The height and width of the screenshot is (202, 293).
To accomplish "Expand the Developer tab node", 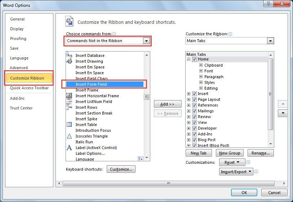I will [x=189, y=129].
